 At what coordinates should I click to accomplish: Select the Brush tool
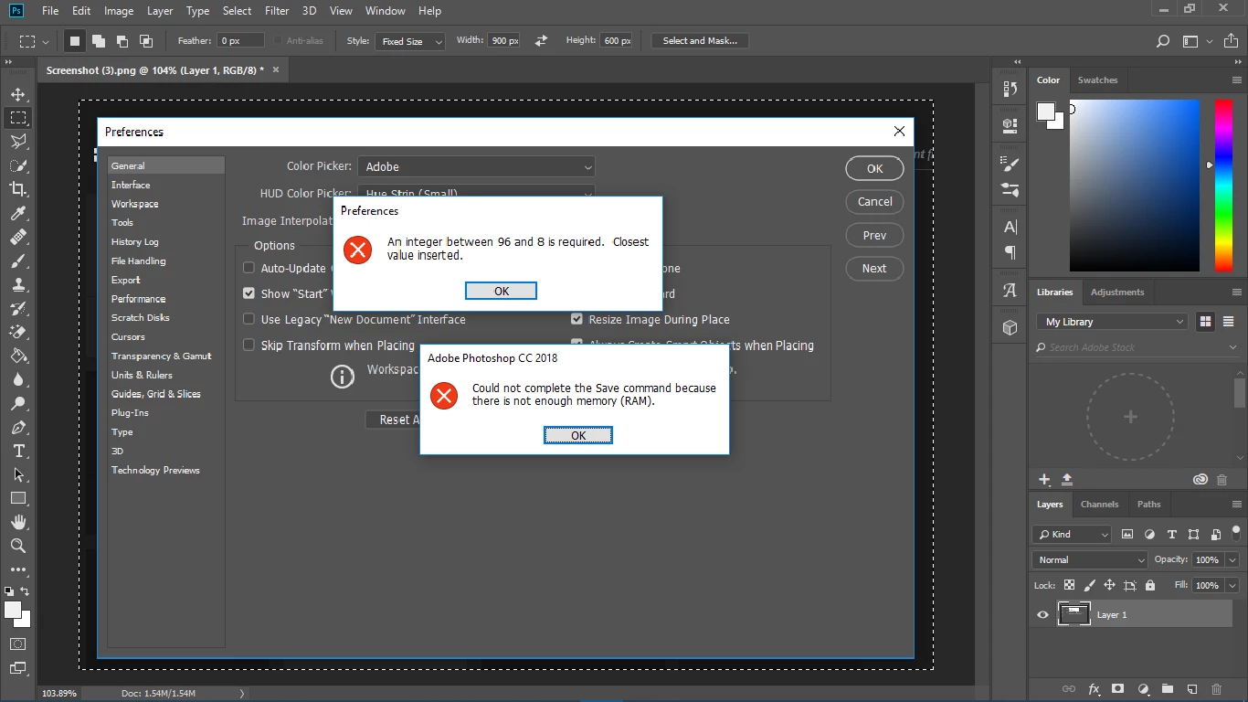point(17,261)
